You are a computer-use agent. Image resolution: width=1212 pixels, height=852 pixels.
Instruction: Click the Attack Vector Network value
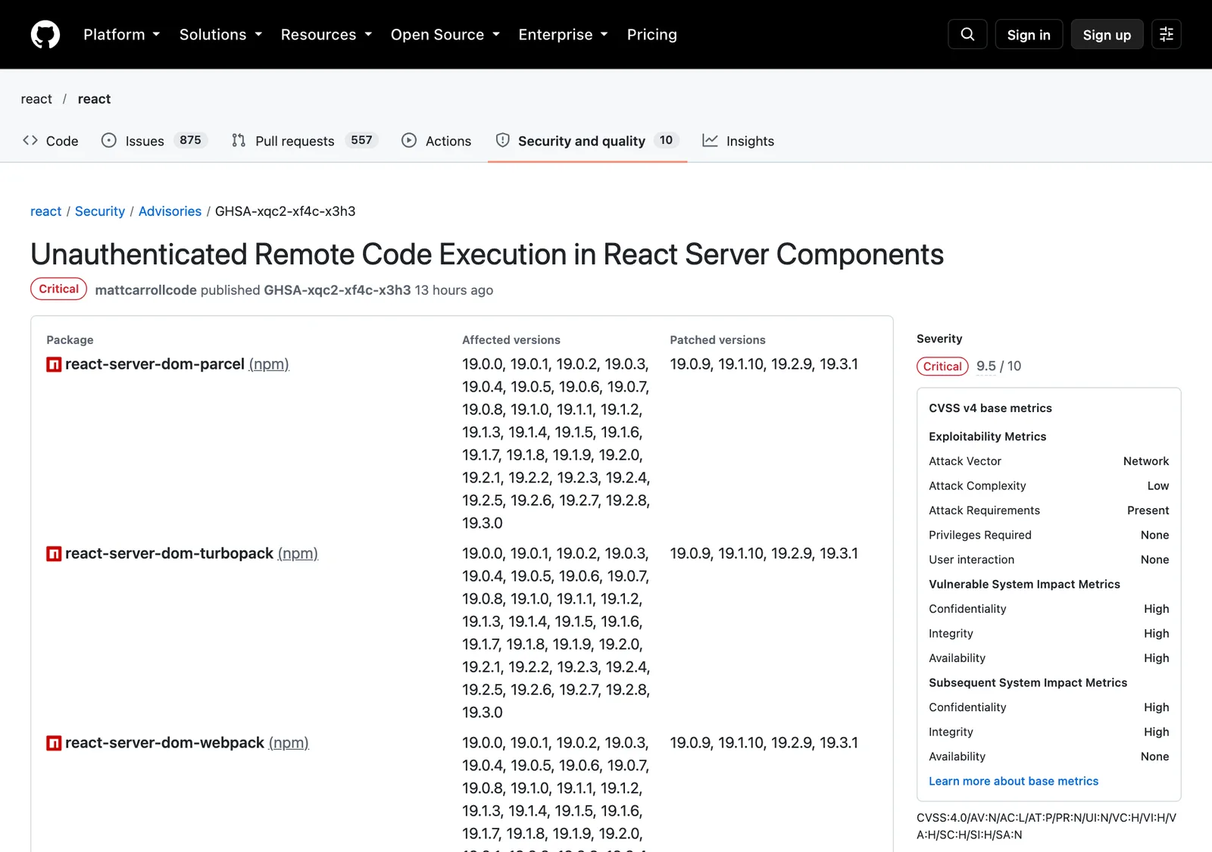tap(1145, 461)
